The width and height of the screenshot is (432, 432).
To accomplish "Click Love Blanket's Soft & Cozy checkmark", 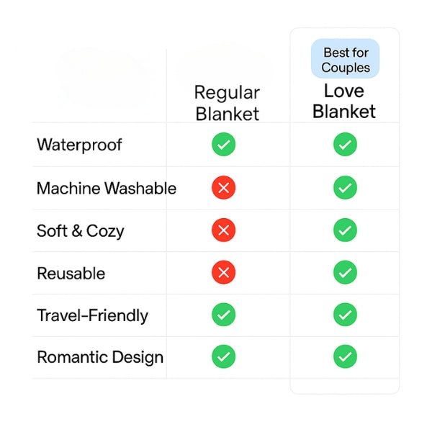I will click(345, 230).
